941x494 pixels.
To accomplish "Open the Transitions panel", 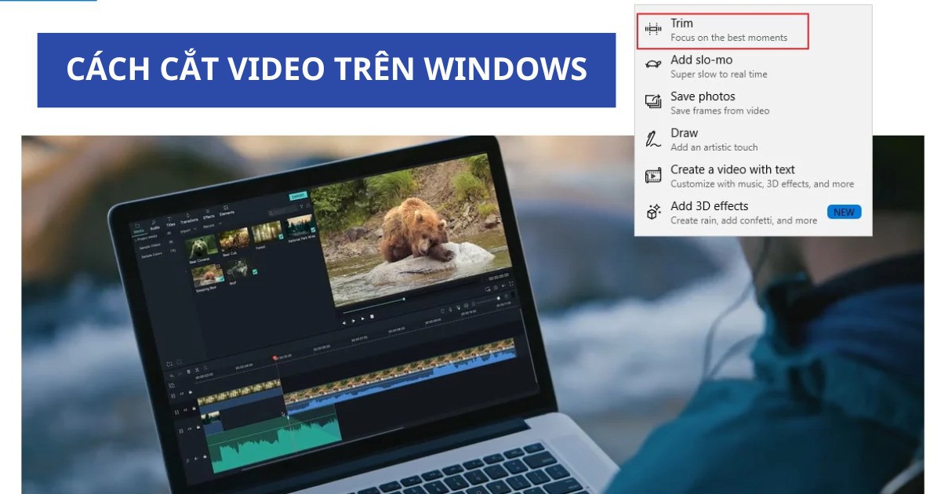I will point(190,220).
